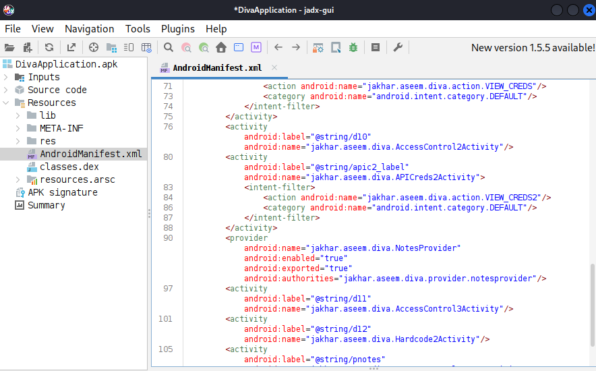Open classes.dex in the tree
The width and height of the screenshot is (596, 371).
click(69, 167)
